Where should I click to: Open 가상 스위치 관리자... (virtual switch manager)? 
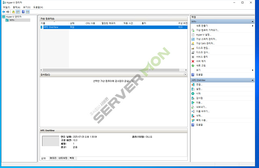point(206,39)
